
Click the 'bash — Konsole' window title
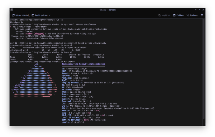[107, 10]
